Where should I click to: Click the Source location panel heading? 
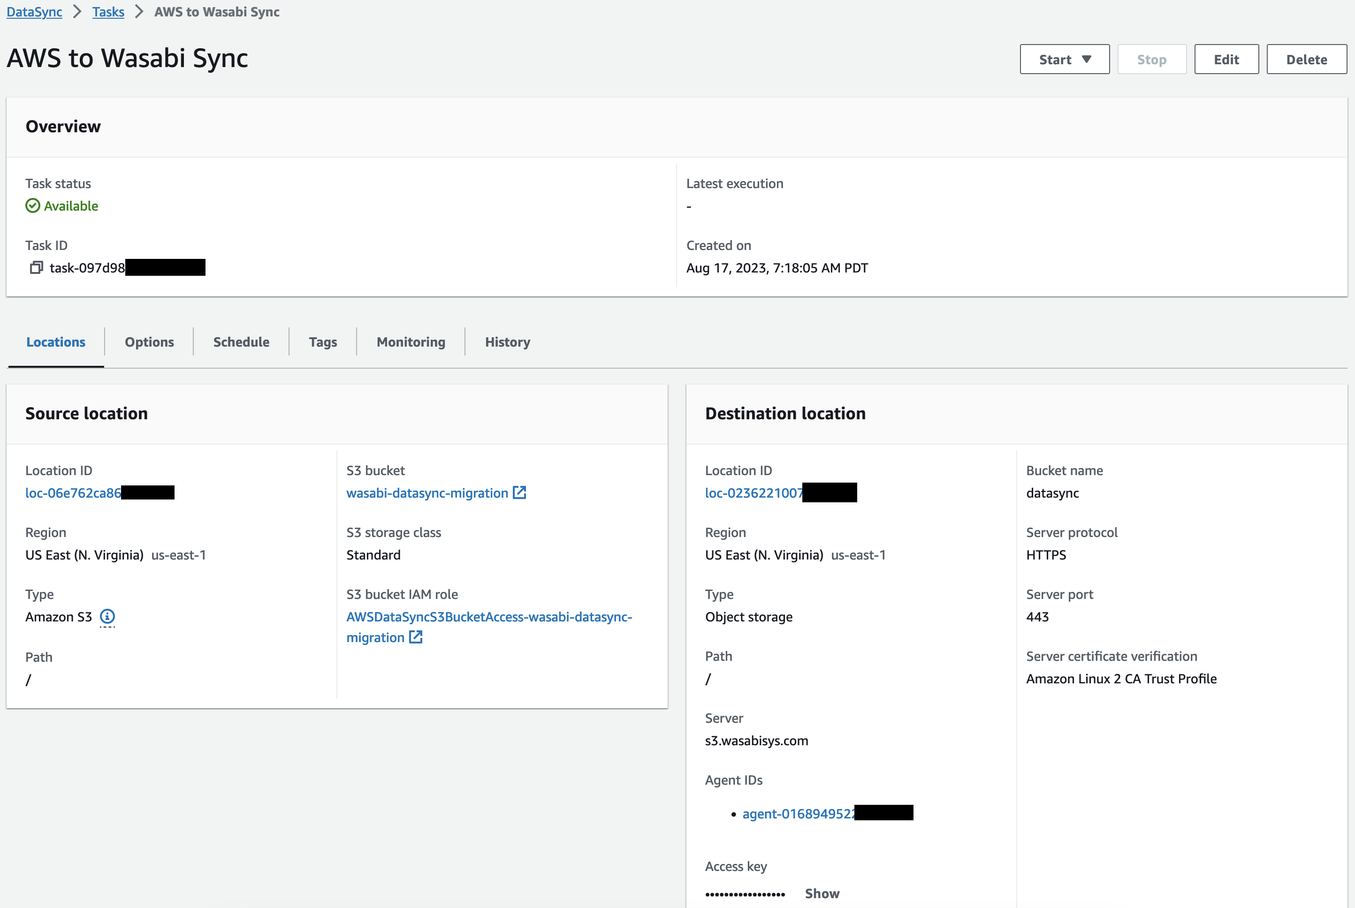pyautogui.click(x=86, y=414)
